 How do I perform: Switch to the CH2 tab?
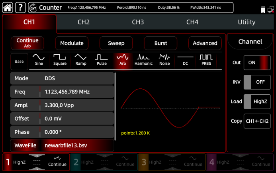coord(84,22)
